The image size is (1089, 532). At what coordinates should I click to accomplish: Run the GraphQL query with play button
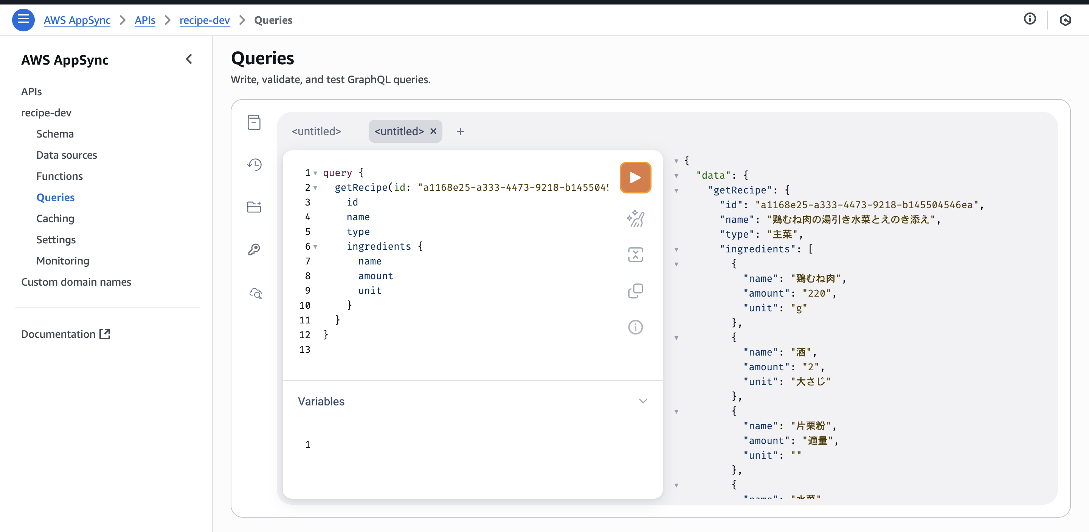pos(635,178)
